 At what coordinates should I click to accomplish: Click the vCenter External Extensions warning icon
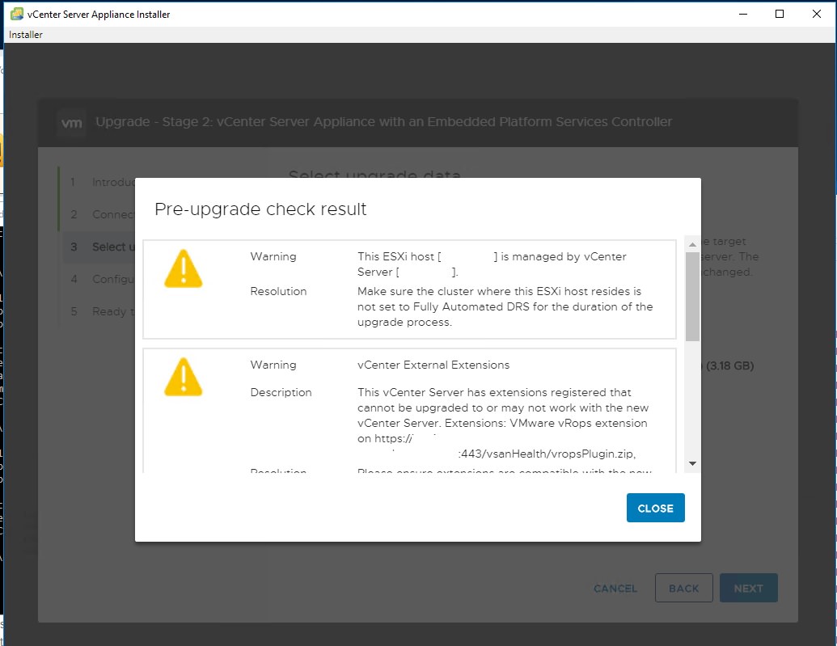click(x=183, y=377)
